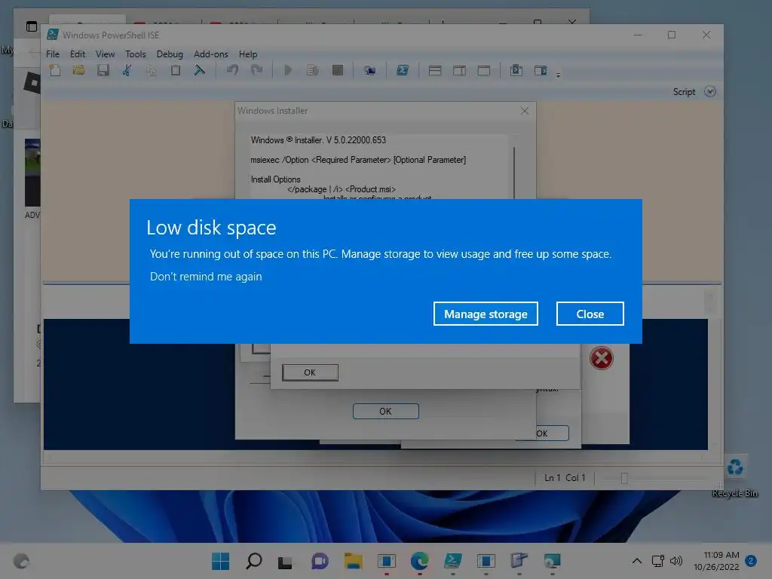
Task: Click the New Remote PowerShell Tab icon
Action: [x=369, y=70]
